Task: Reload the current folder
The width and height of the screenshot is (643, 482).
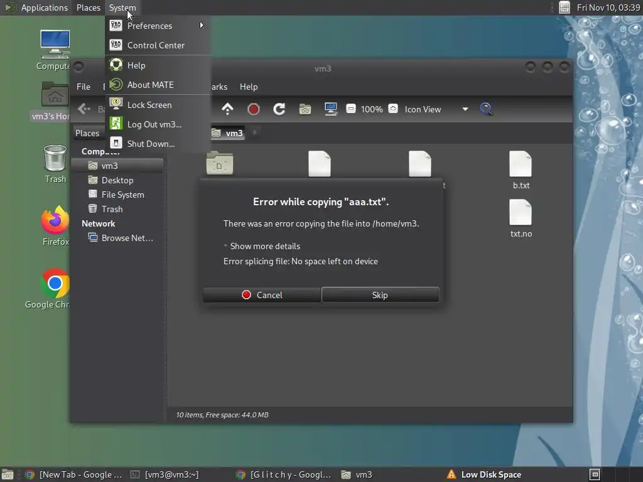Action: [x=279, y=109]
